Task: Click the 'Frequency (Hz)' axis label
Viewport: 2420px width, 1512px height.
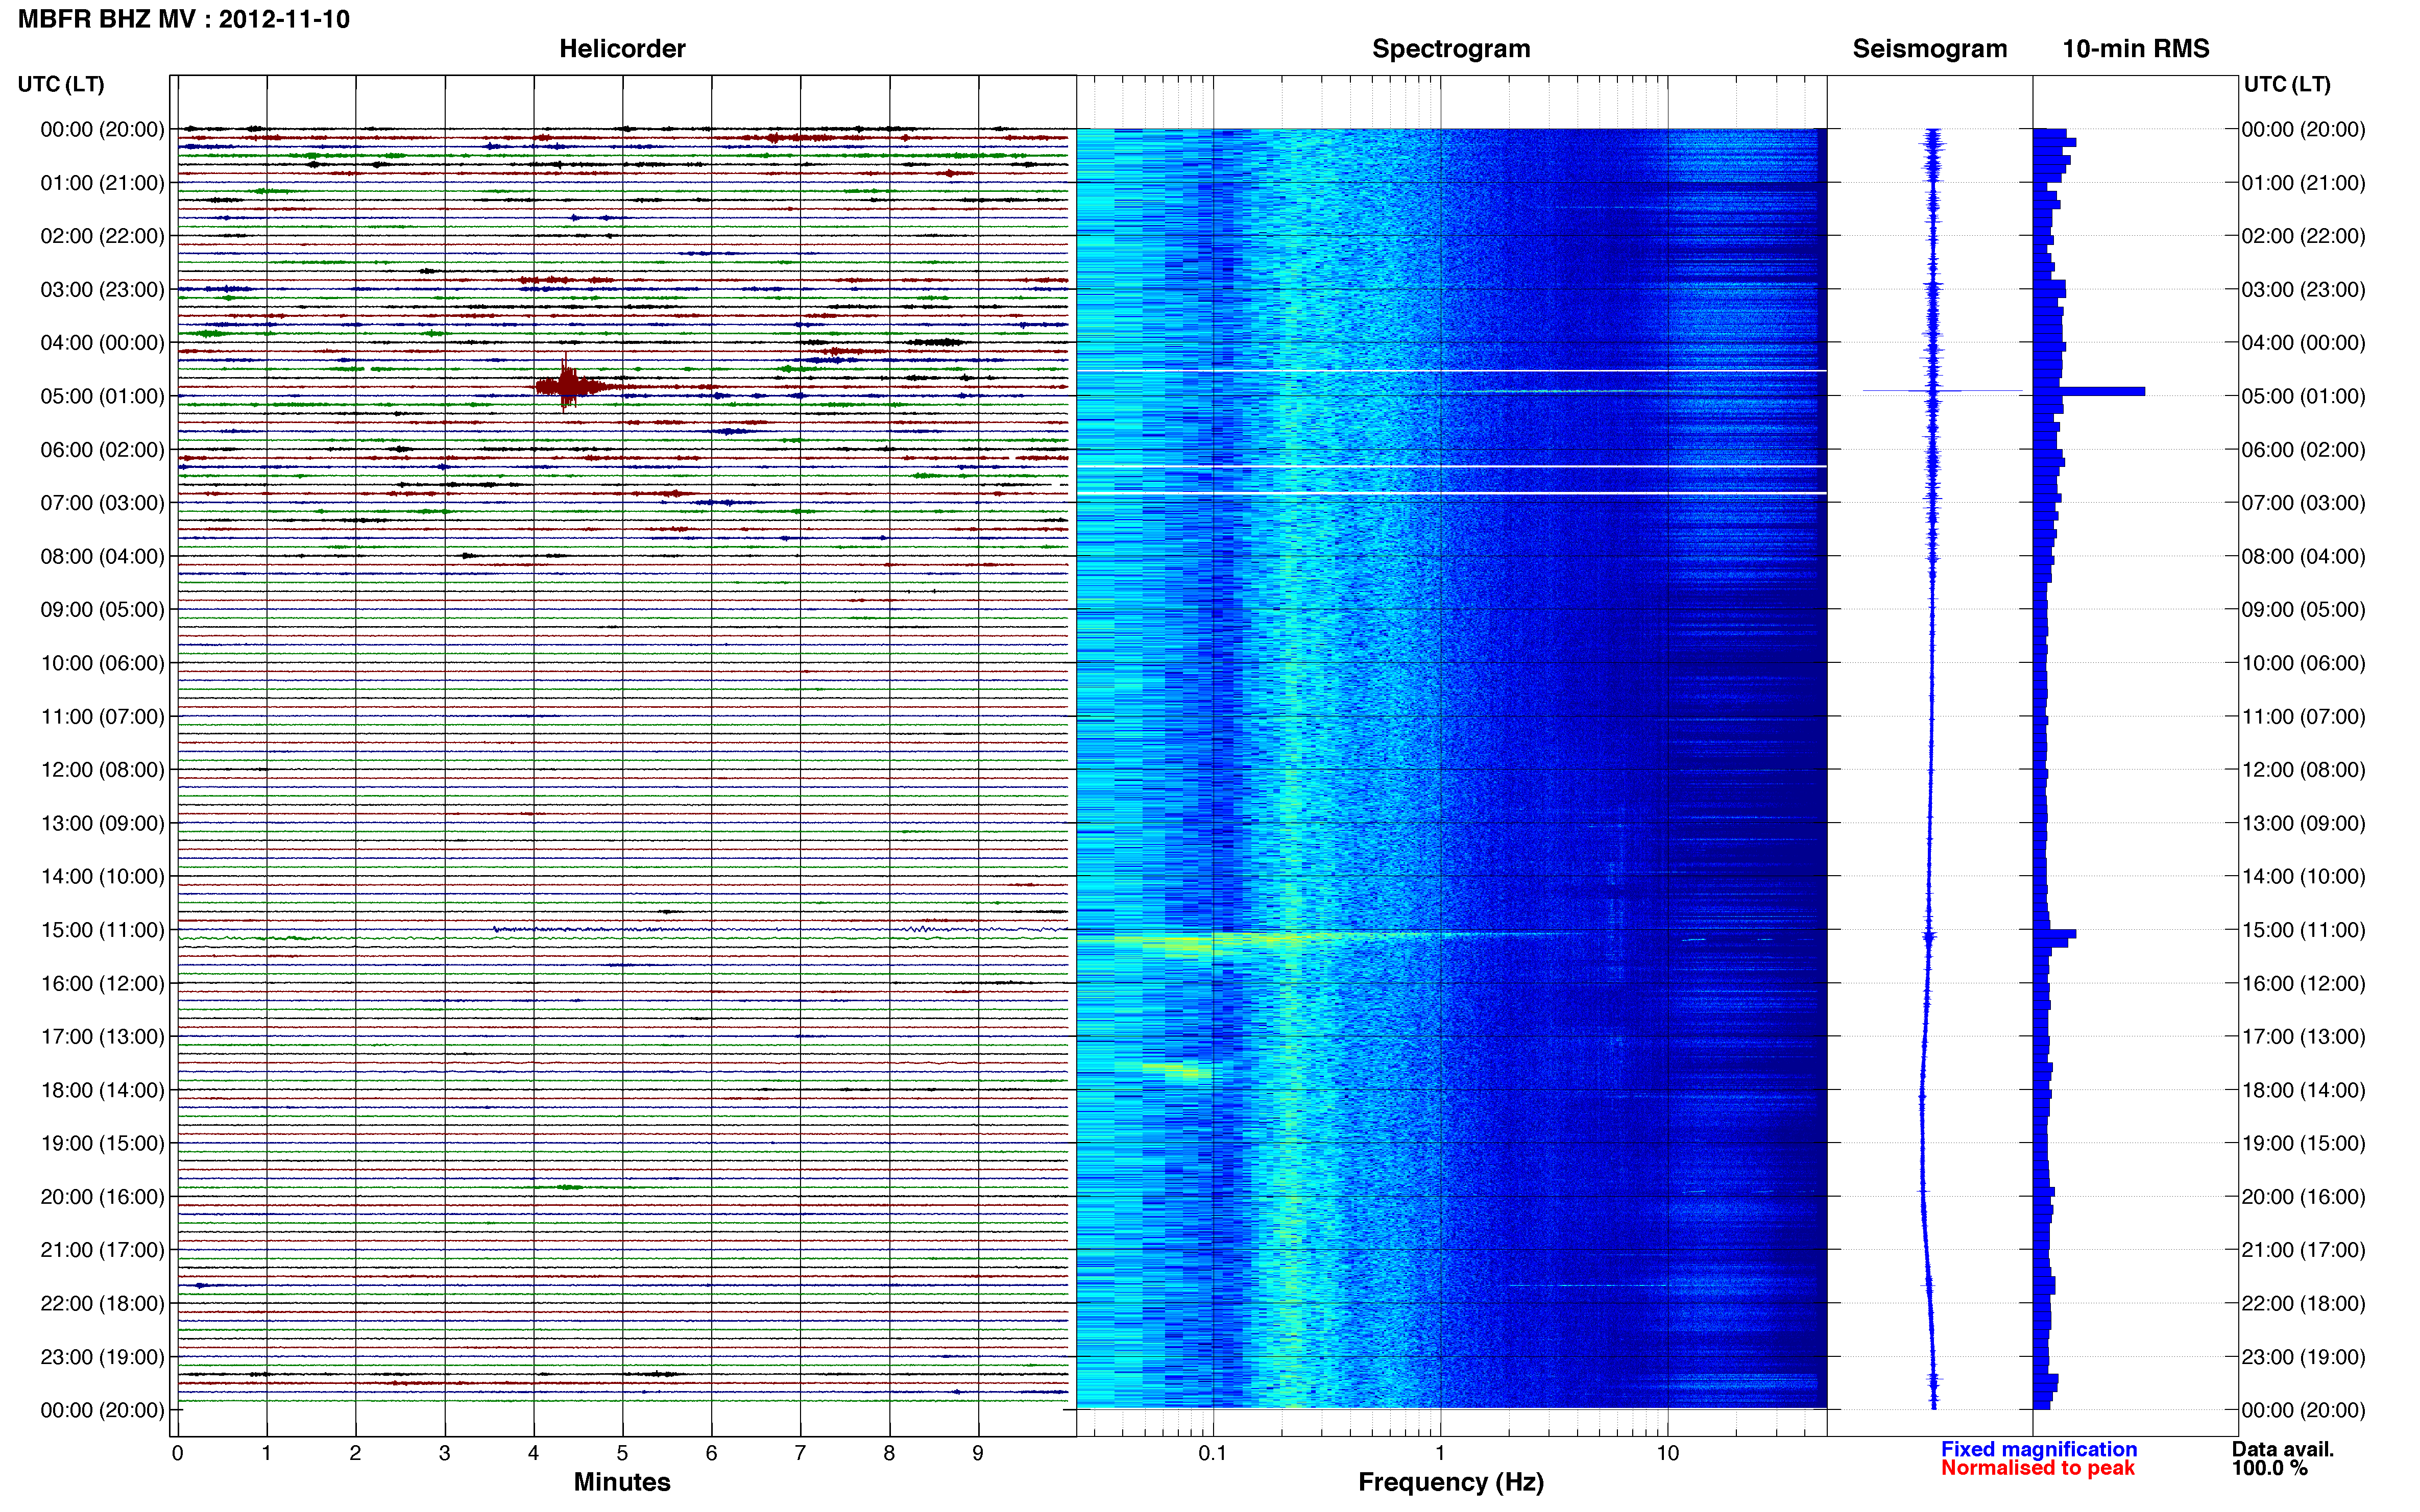Action: 1450,1482
